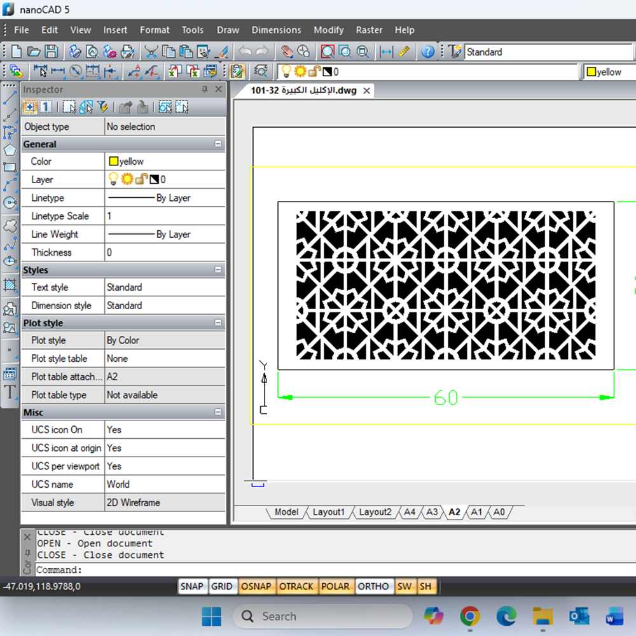Screen dimensions: 636x636
Task: Switch to the Layout1 tab
Action: click(328, 512)
